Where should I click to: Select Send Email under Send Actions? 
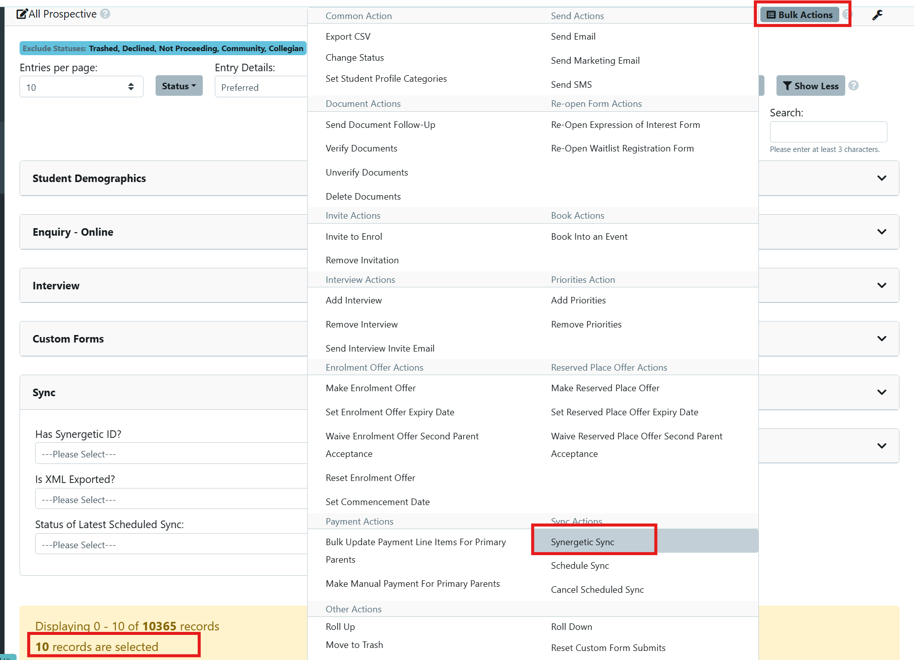coord(573,36)
